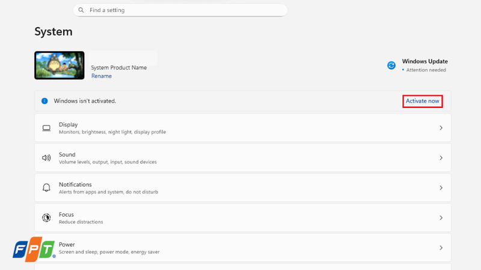Expand Power settings chevron
This screenshot has height=270, width=481.
point(441,248)
